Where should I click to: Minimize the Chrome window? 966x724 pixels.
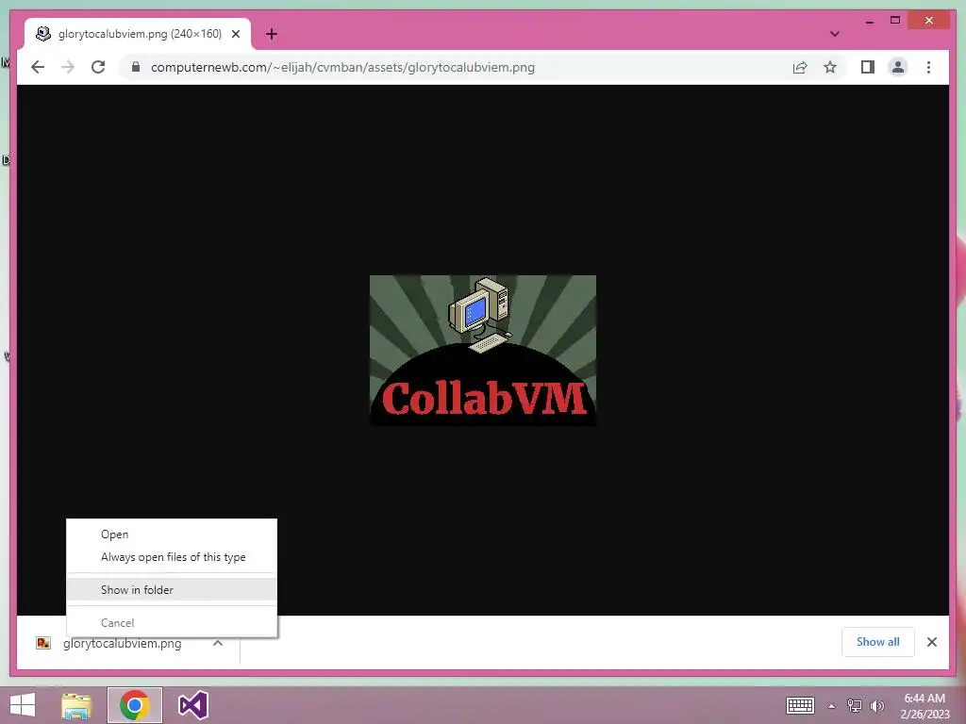869,21
